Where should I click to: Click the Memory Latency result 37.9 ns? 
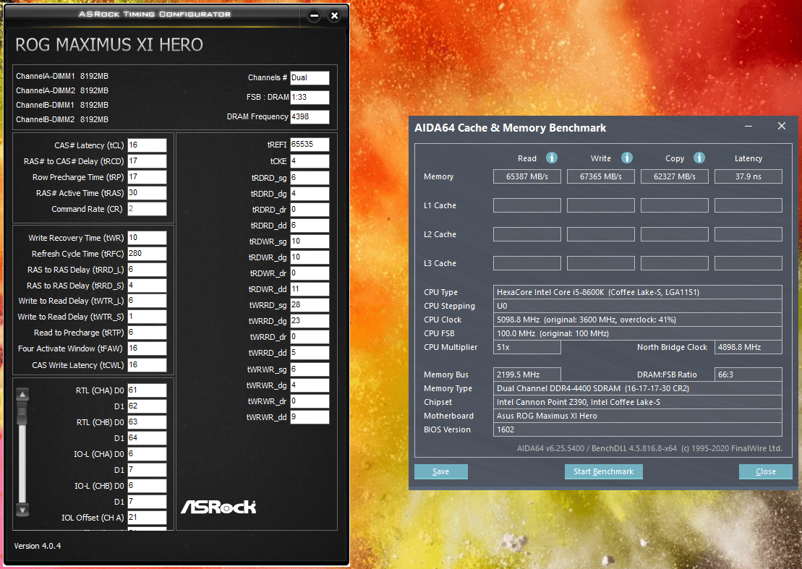coord(748,176)
